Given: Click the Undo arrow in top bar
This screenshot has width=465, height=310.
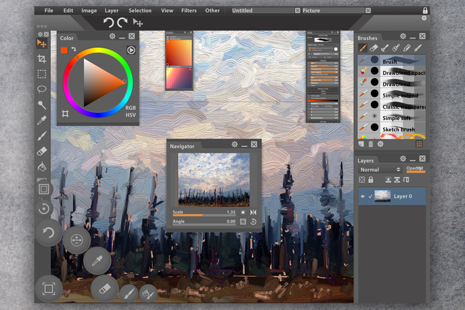Looking at the screenshot, I should (x=108, y=23).
